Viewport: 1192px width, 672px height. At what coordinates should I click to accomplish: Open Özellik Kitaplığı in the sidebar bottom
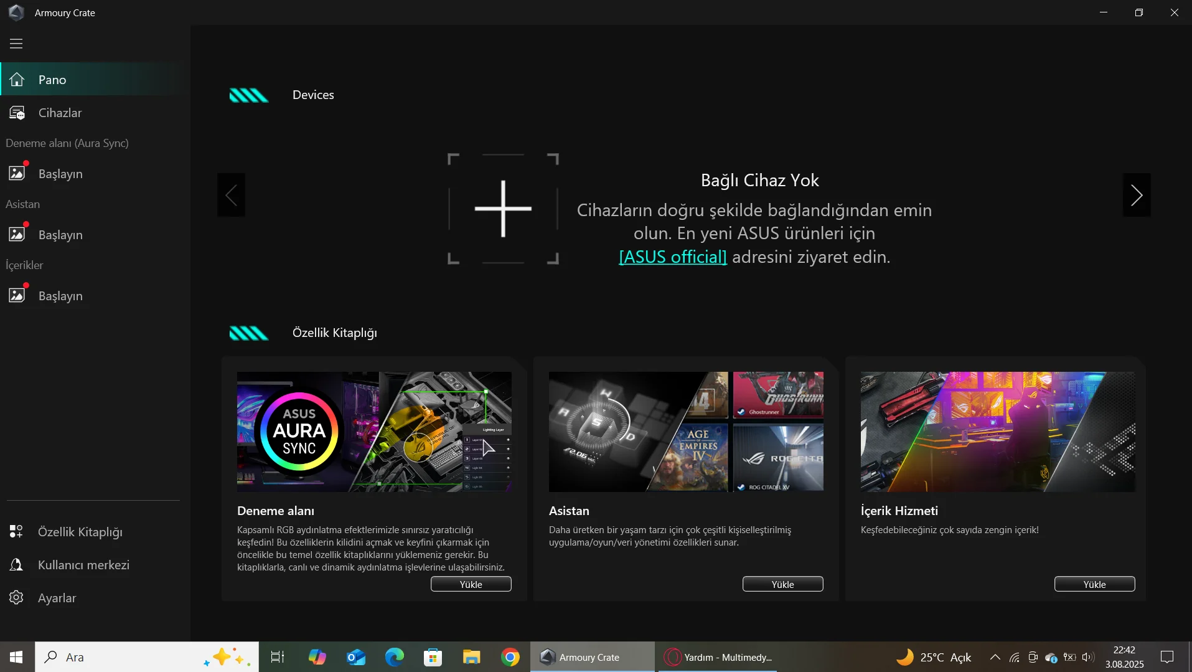(x=95, y=532)
